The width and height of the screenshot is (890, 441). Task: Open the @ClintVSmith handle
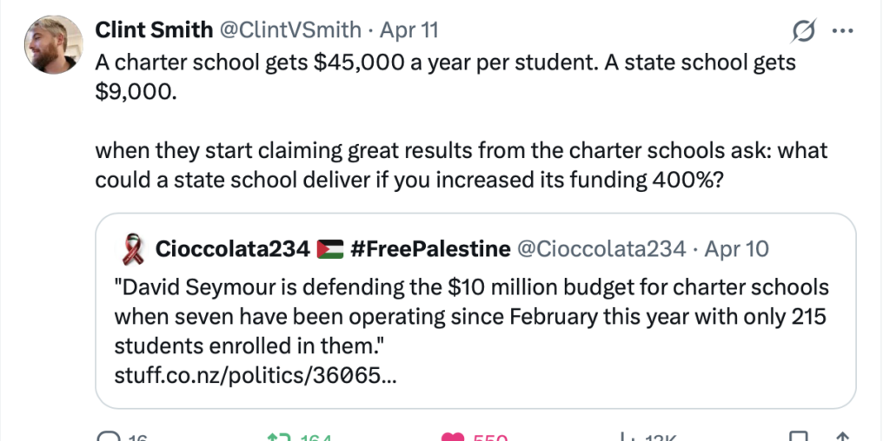coord(289,30)
